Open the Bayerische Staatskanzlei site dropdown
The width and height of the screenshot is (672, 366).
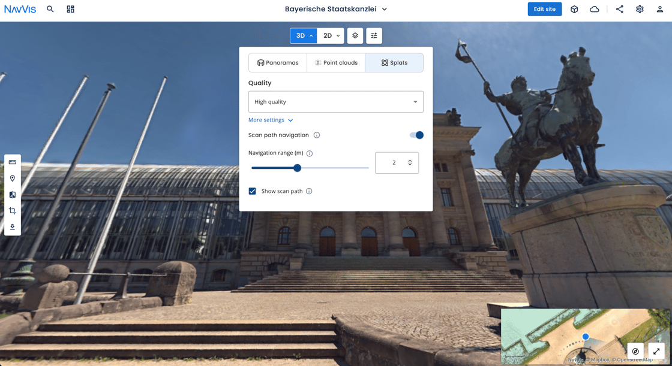pyautogui.click(x=336, y=9)
